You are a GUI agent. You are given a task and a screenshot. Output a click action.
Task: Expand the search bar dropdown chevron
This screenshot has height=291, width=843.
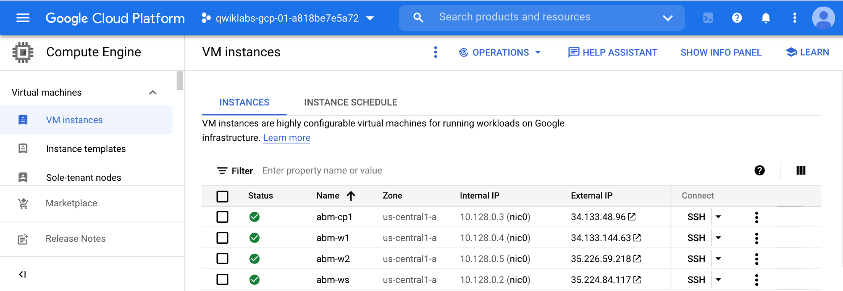click(668, 18)
